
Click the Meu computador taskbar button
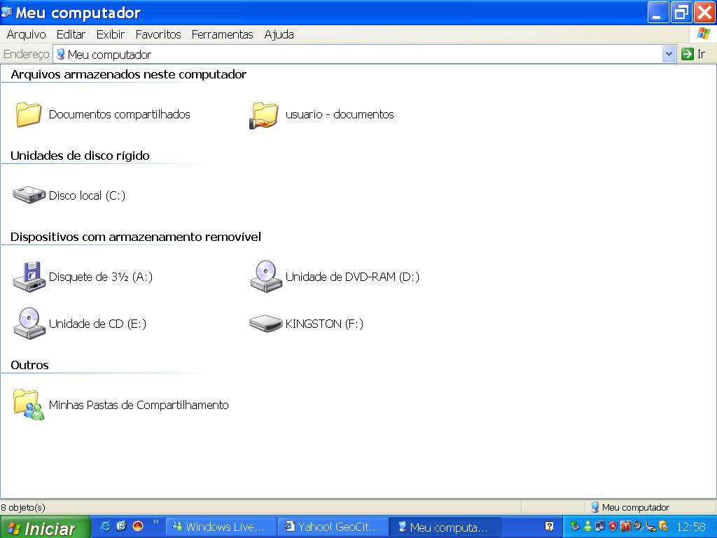tap(446, 527)
